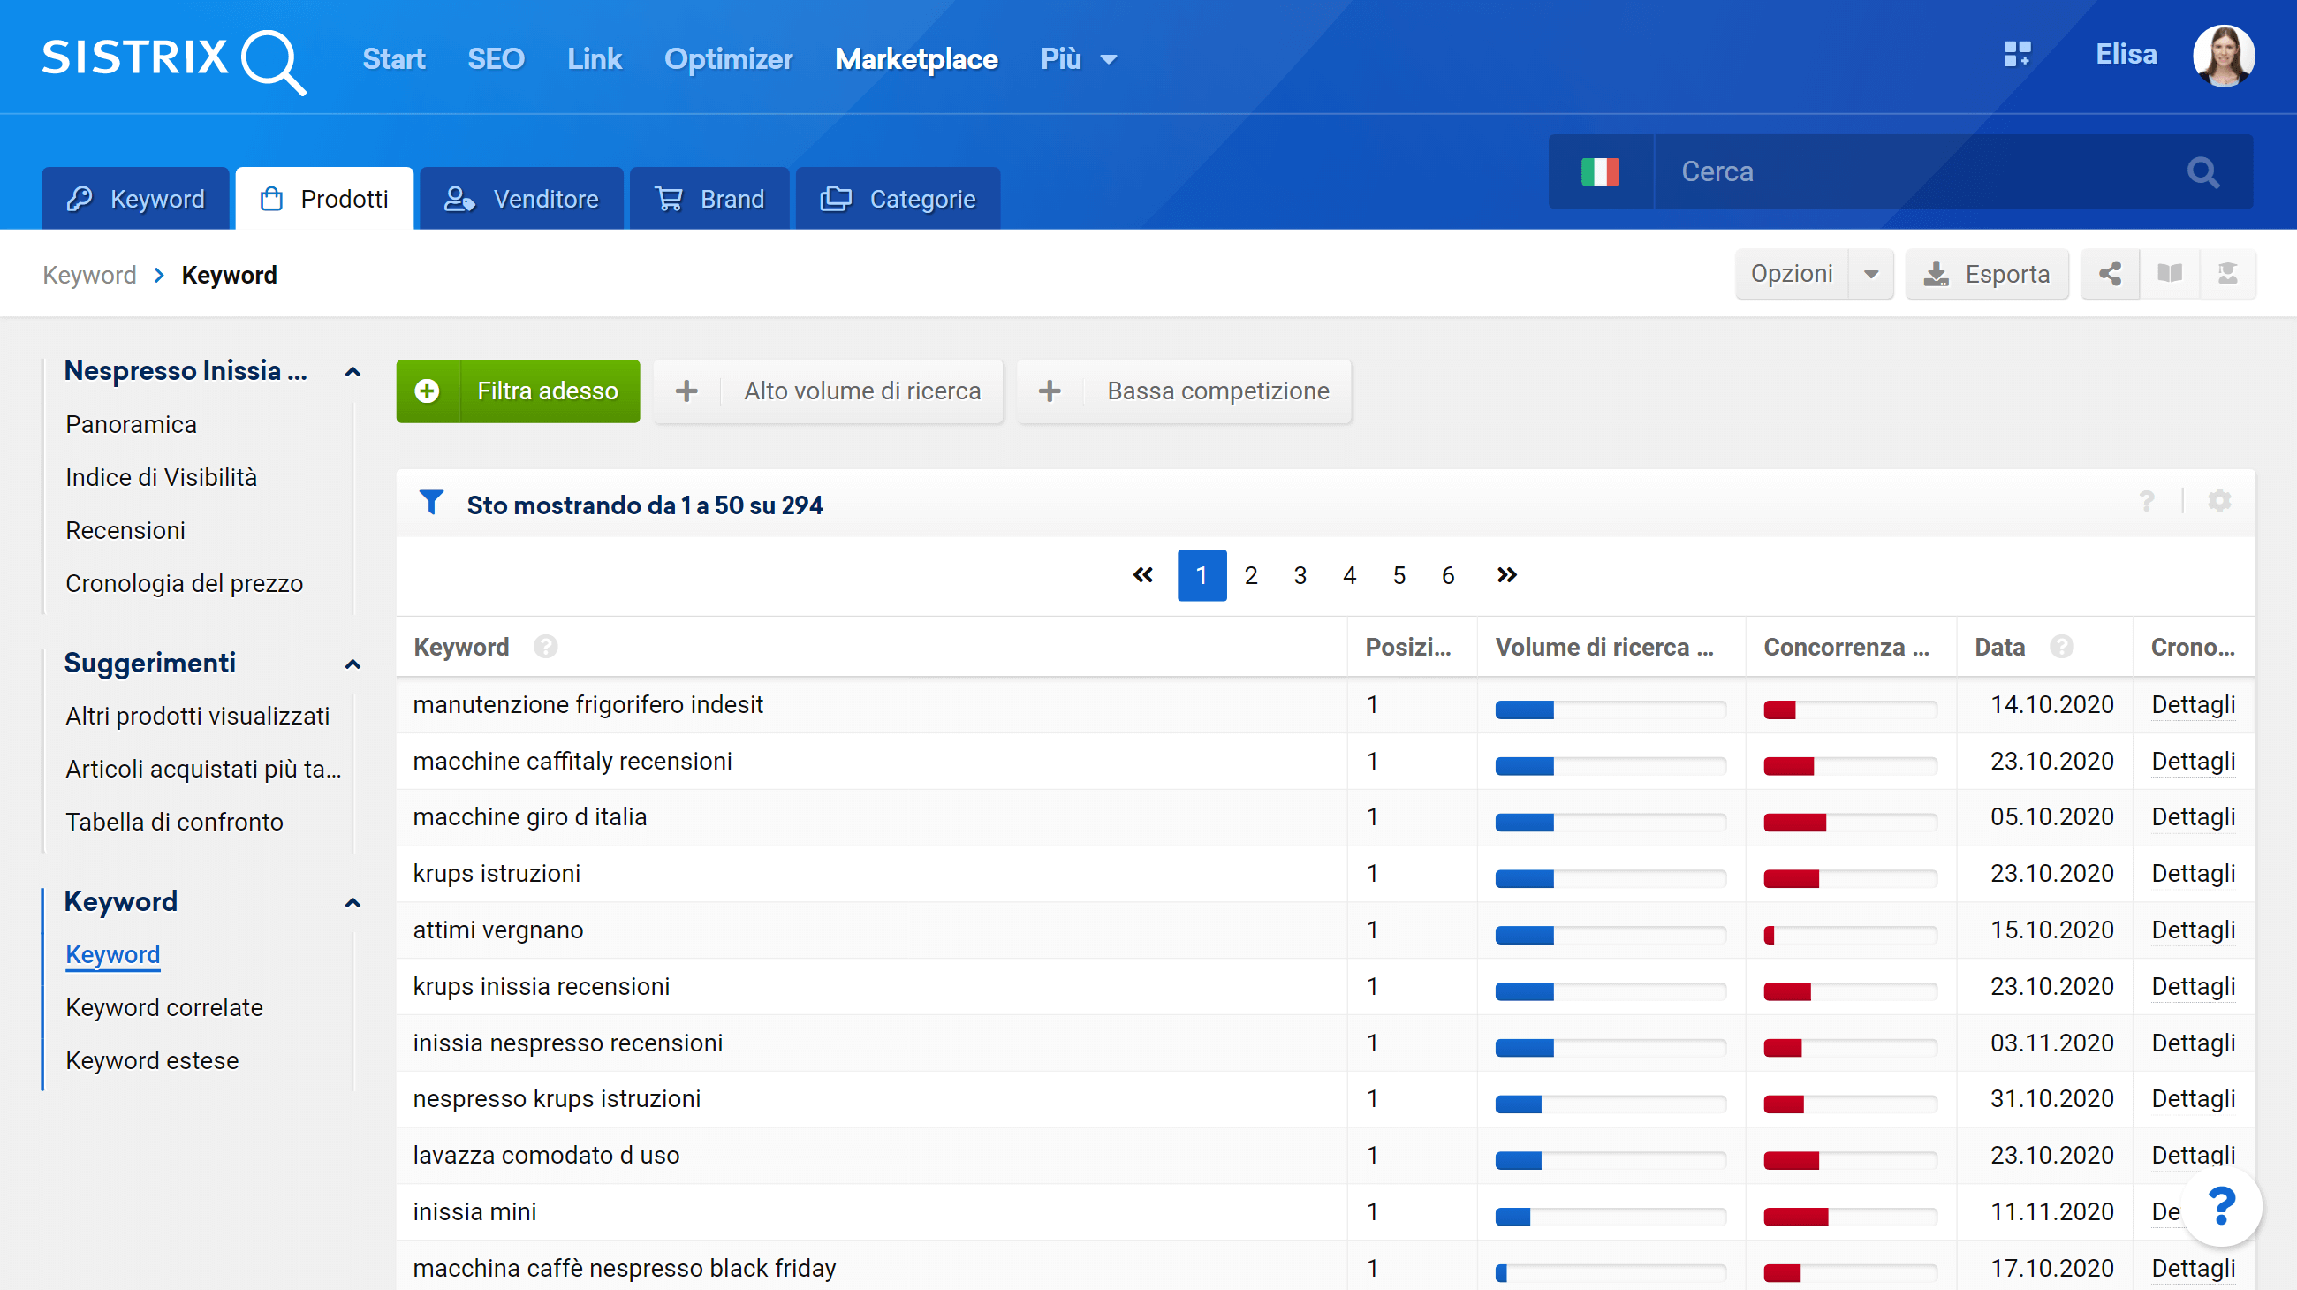Click the plus icon beside Bassa competizione
2297x1290 pixels.
[x=1050, y=391]
